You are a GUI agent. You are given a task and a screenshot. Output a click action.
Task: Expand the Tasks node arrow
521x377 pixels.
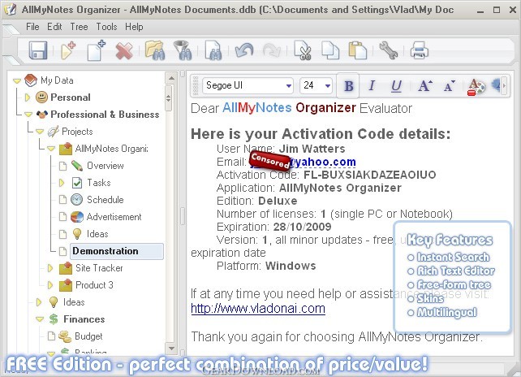(62, 183)
